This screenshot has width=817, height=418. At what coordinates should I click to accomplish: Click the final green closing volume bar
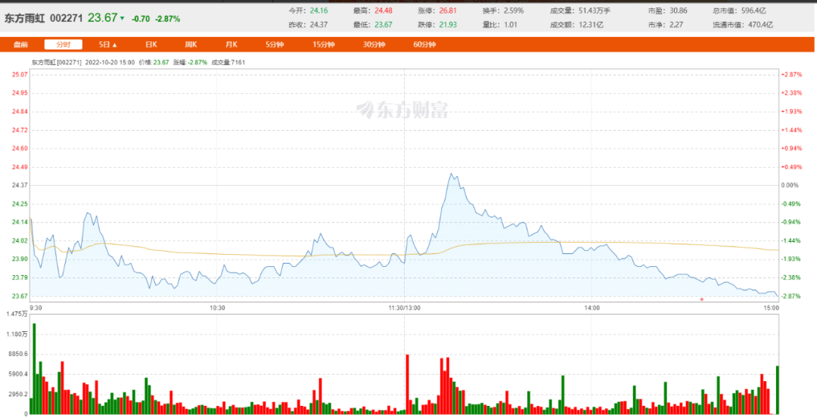coord(778,390)
